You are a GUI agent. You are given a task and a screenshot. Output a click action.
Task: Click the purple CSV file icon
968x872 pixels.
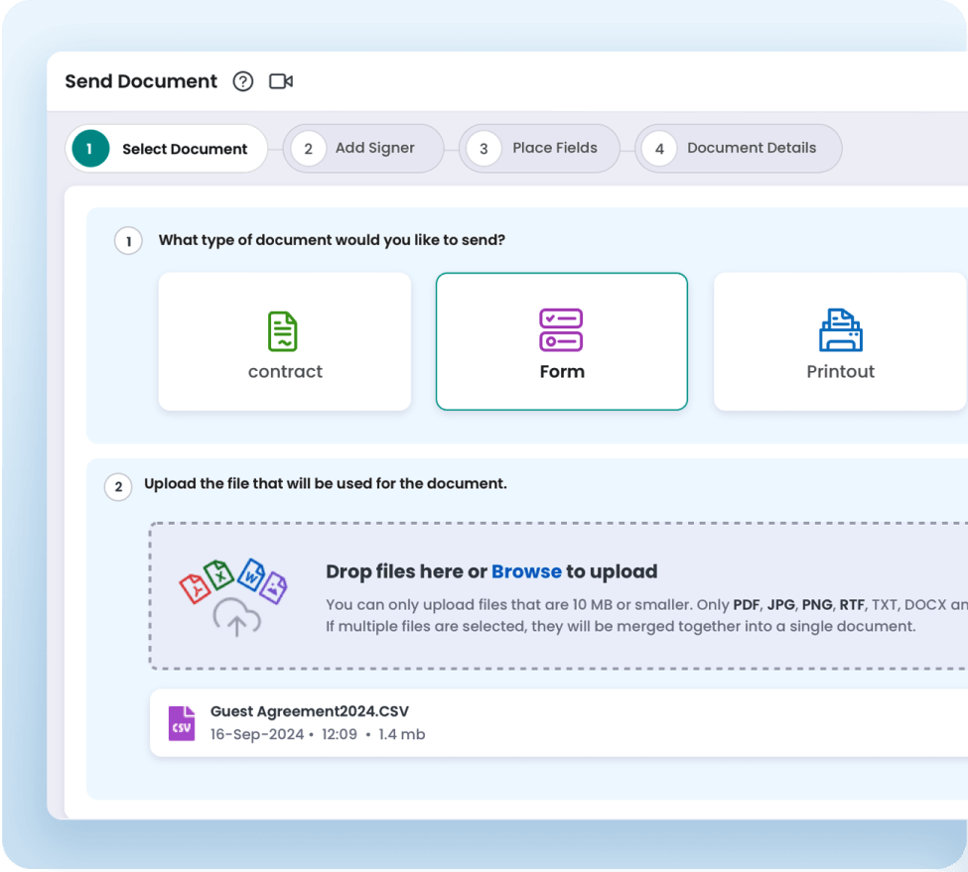pos(182,724)
